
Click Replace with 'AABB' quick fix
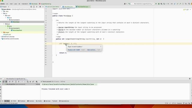pos(74,50)
